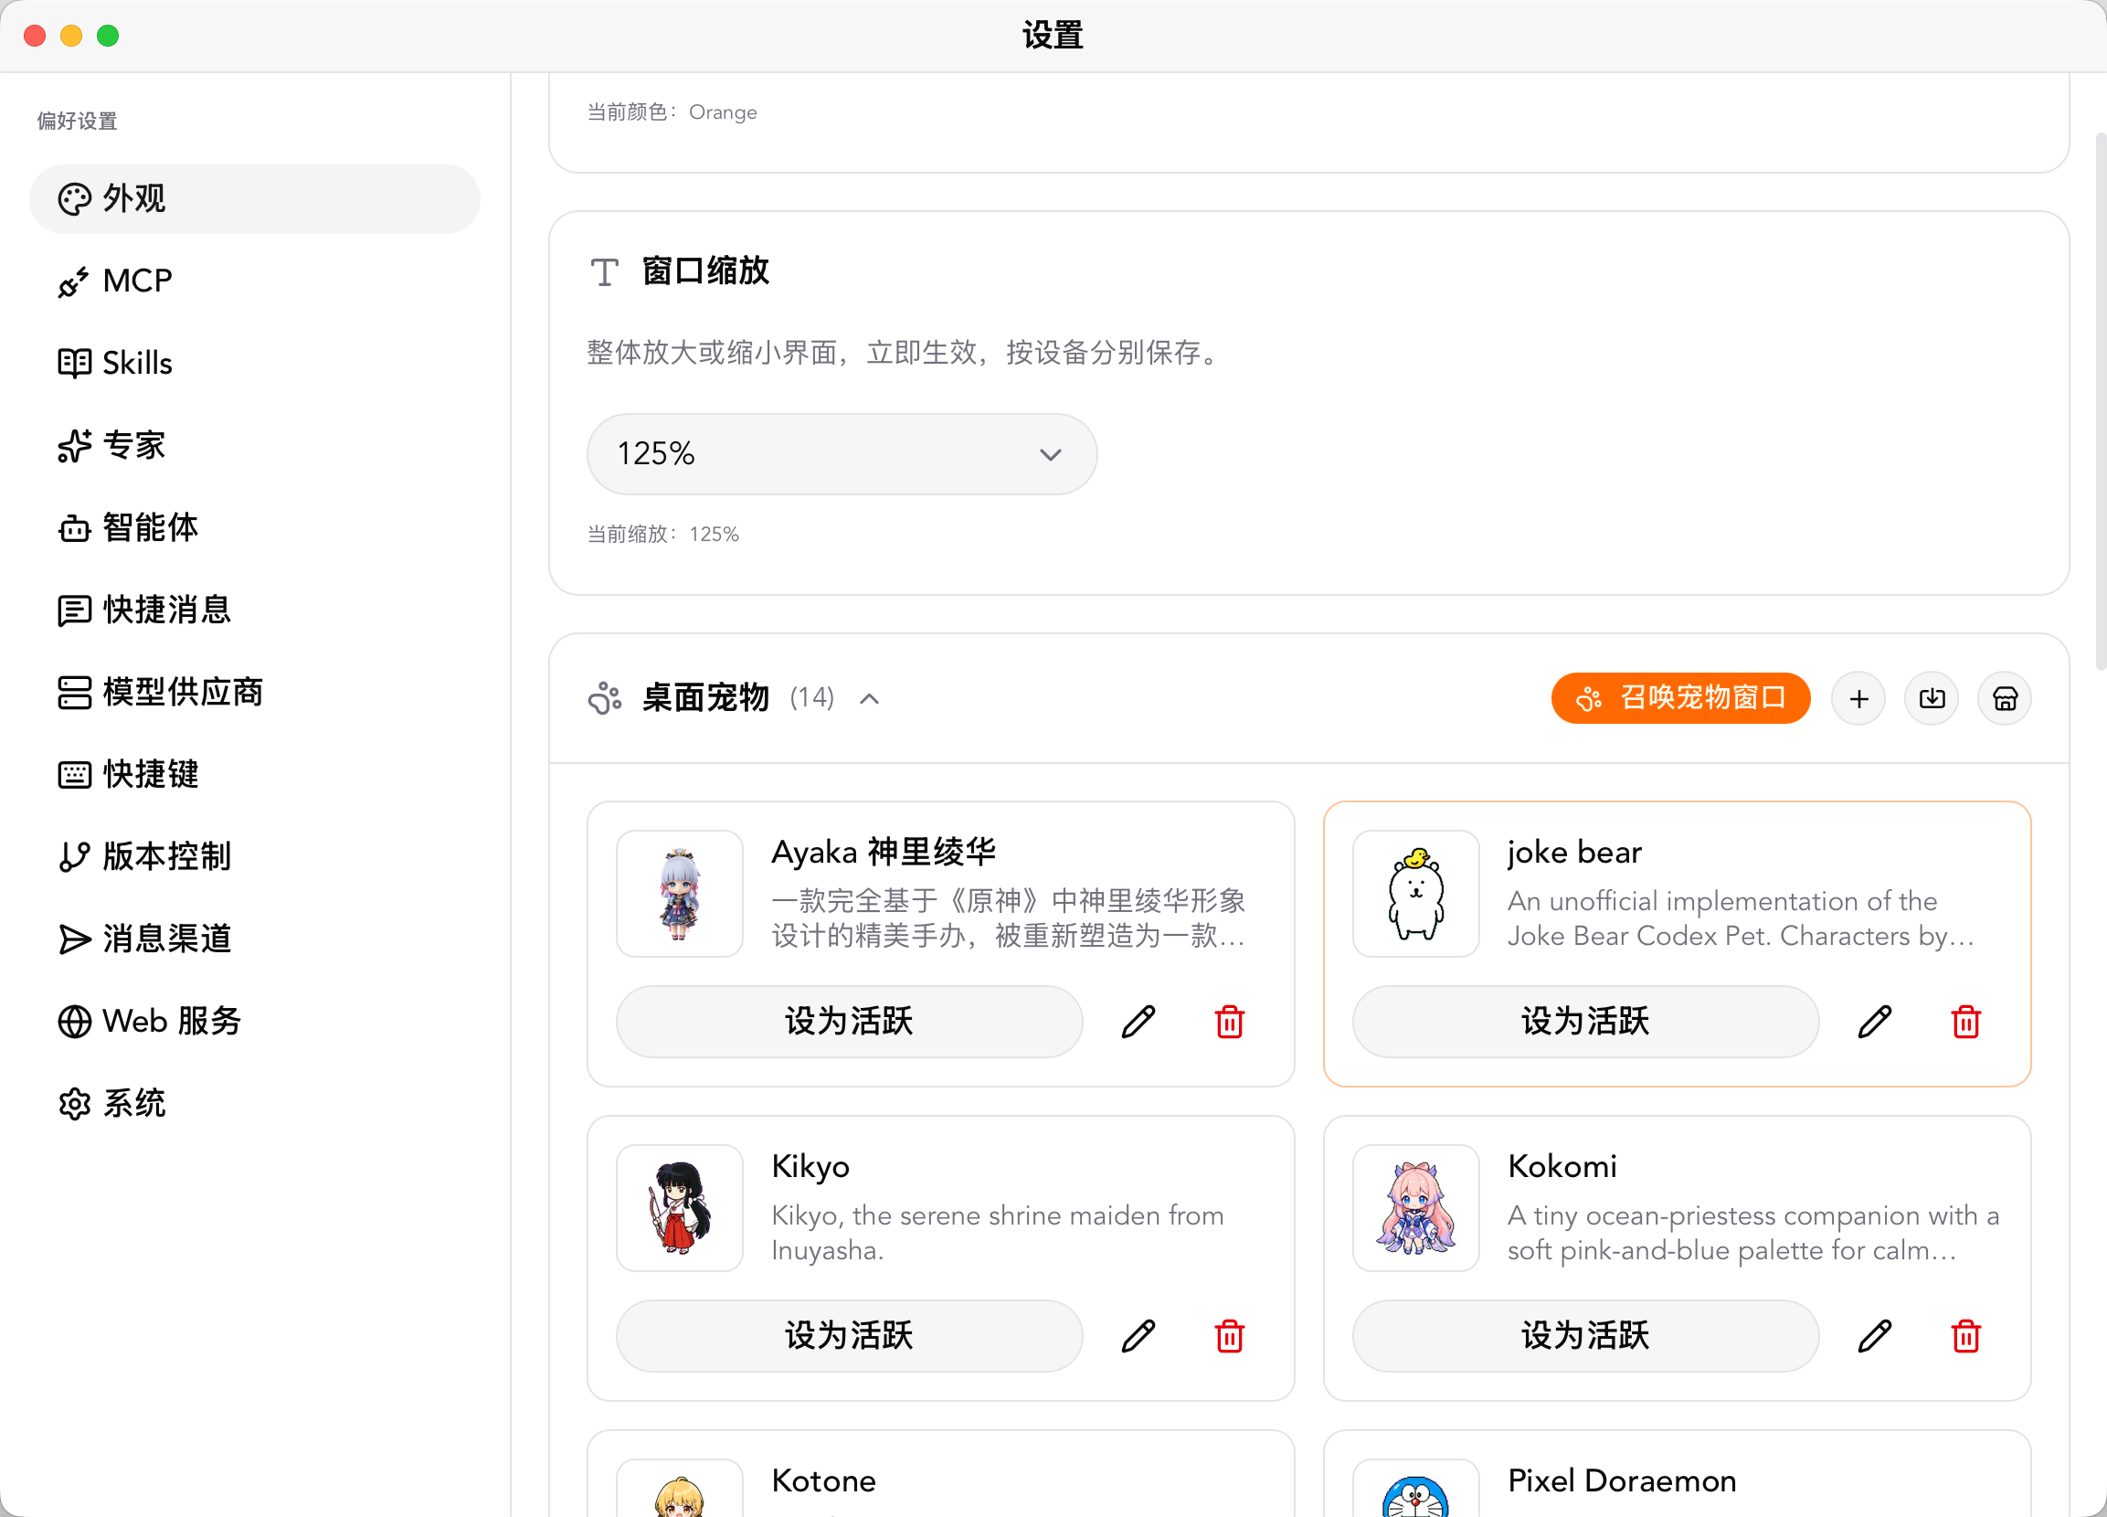The width and height of the screenshot is (2107, 1517).
Task: Click the settings page vertical scrollbar
Action: tap(2100, 401)
